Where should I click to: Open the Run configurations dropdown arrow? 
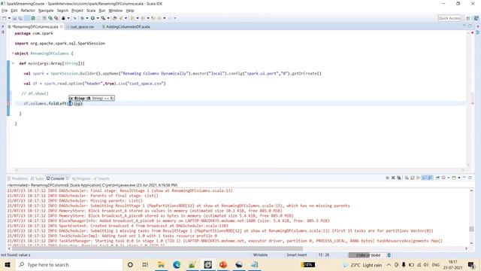(98, 18)
